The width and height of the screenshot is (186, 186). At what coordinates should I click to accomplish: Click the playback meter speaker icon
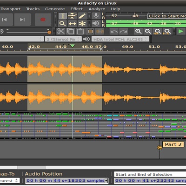pos(96,24)
